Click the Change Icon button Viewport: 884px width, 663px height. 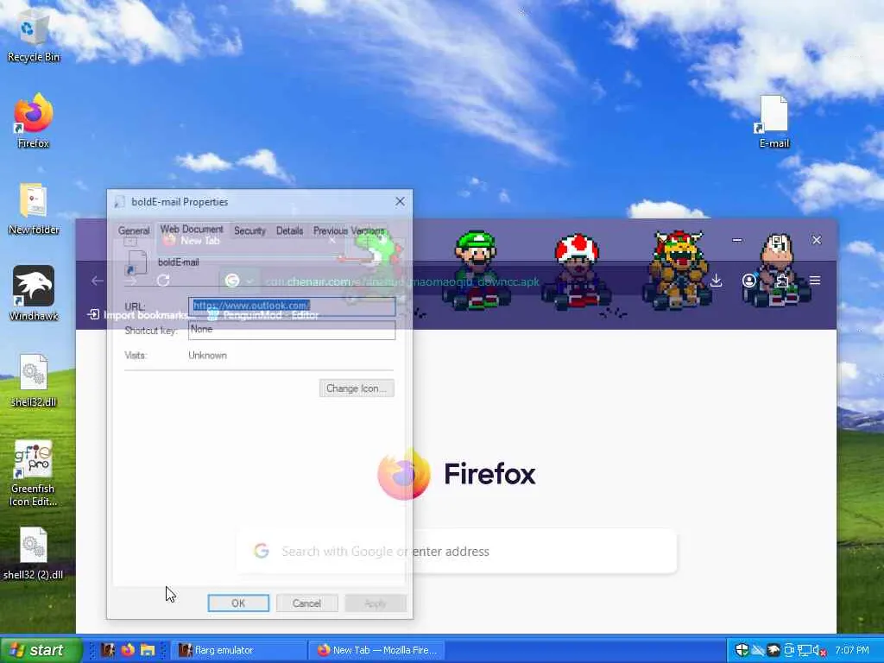tap(357, 388)
